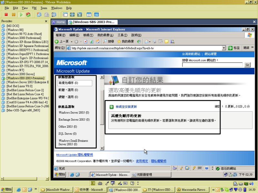Select Exchange Server 2003 (0) product entry
Image resolution: width=258 pixels, height=193 pixels.
[74, 119]
